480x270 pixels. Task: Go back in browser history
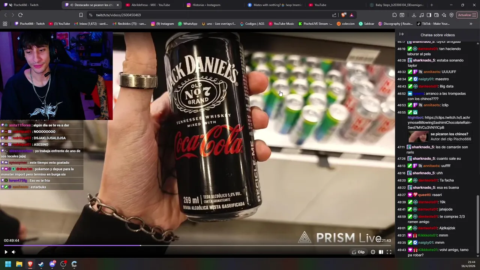(x=5, y=15)
